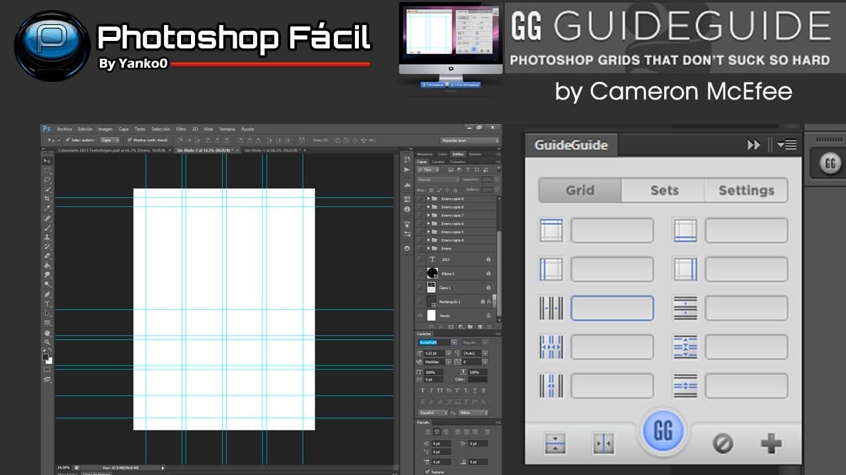The image size is (846, 475).
Task: Toggle visibility of the Elipse 1 layer
Action: coord(420,273)
